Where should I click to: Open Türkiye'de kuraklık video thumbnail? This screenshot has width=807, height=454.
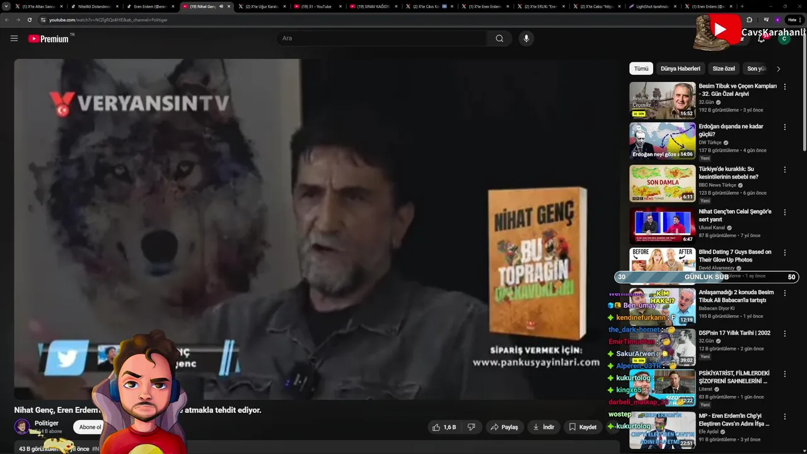tap(662, 183)
